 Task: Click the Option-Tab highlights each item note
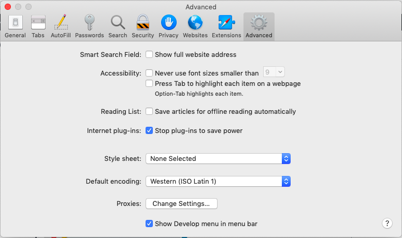pyautogui.click(x=199, y=94)
